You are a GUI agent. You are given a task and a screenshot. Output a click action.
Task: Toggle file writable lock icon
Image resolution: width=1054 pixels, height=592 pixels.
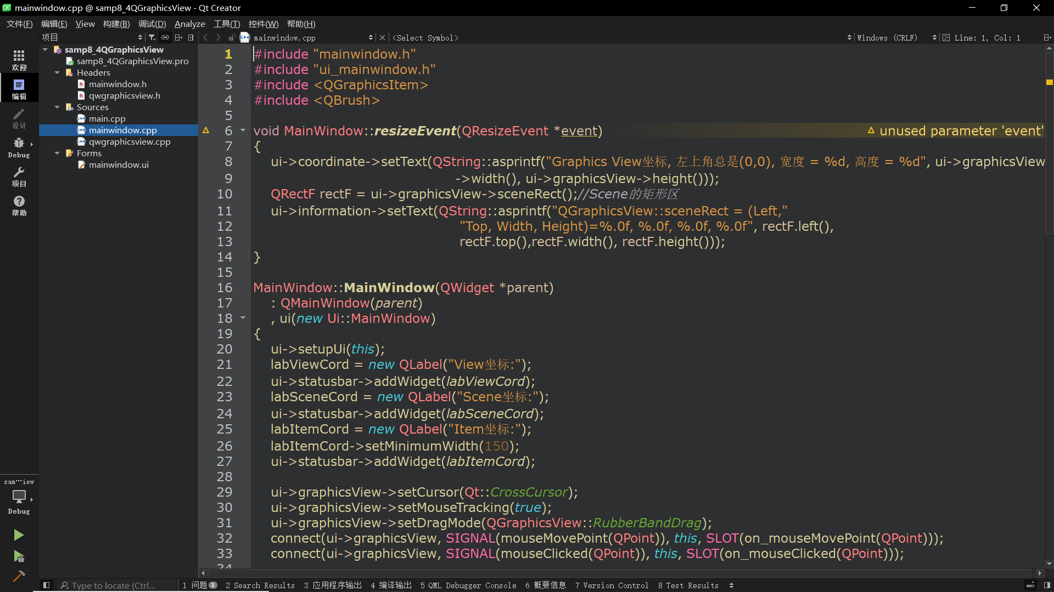[232, 37]
